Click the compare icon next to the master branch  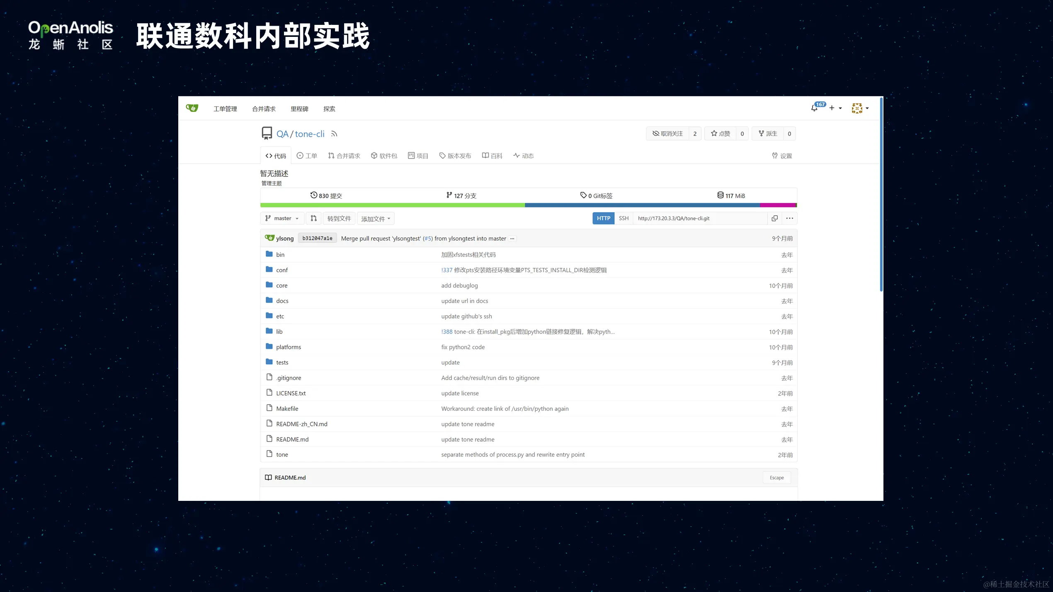coord(313,218)
